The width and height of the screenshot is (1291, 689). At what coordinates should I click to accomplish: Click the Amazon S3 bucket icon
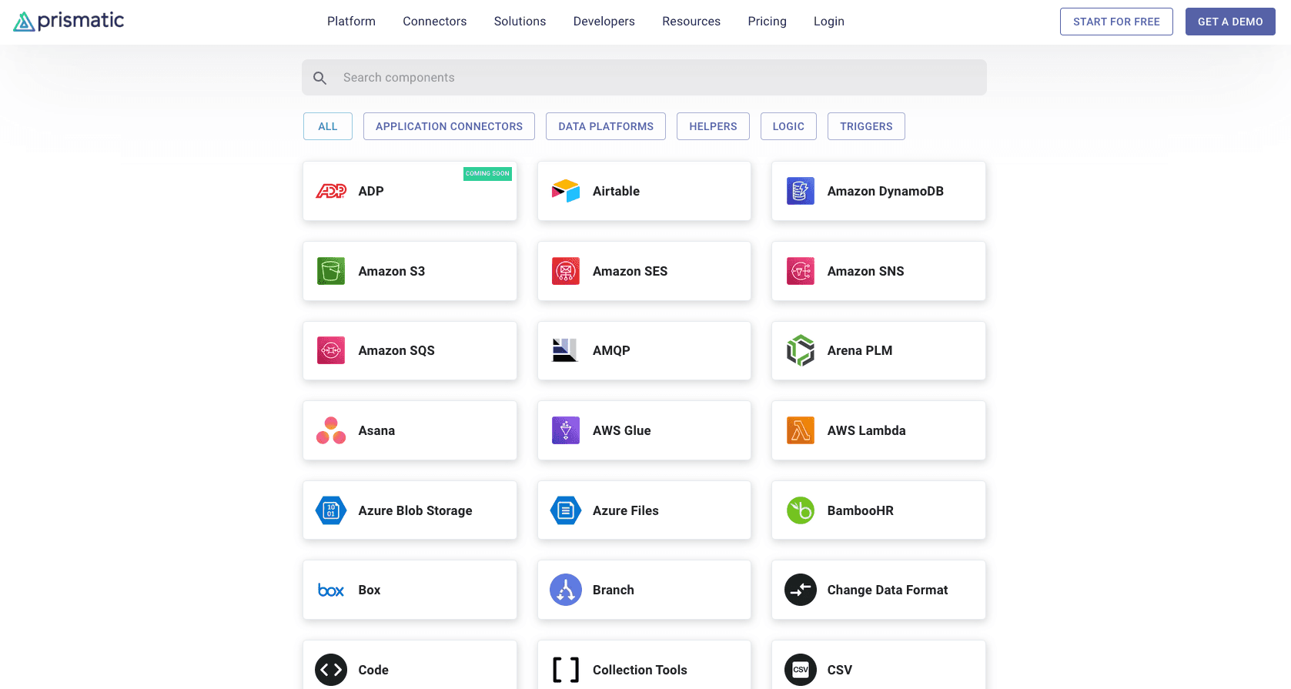tap(331, 271)
